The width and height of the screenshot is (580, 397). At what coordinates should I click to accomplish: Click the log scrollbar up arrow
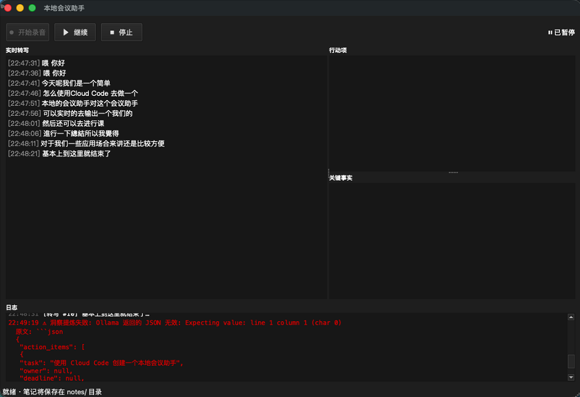571,317
